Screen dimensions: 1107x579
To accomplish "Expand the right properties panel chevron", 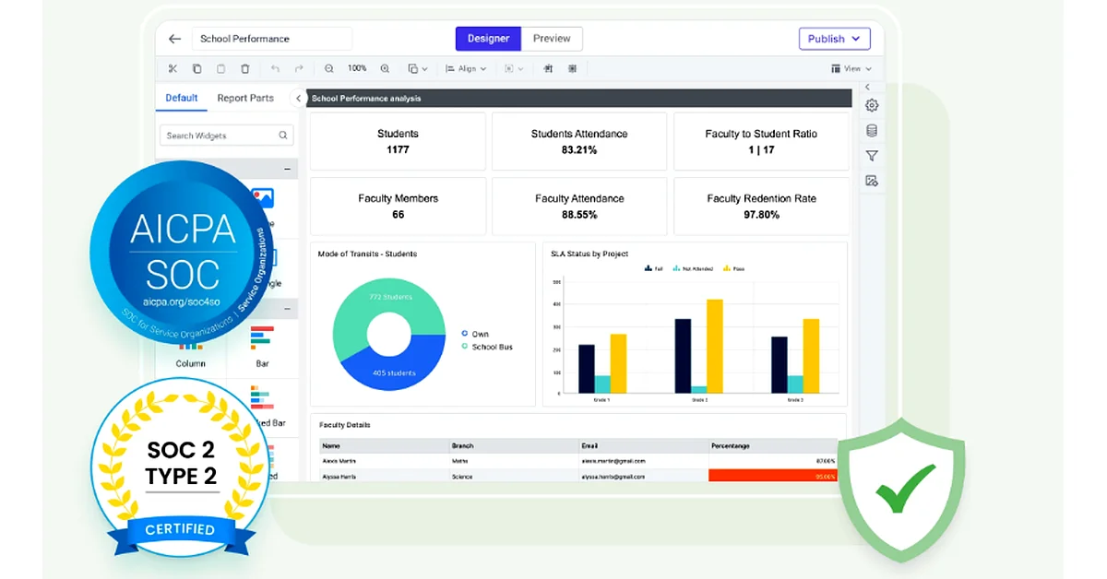I will point(867,87).
